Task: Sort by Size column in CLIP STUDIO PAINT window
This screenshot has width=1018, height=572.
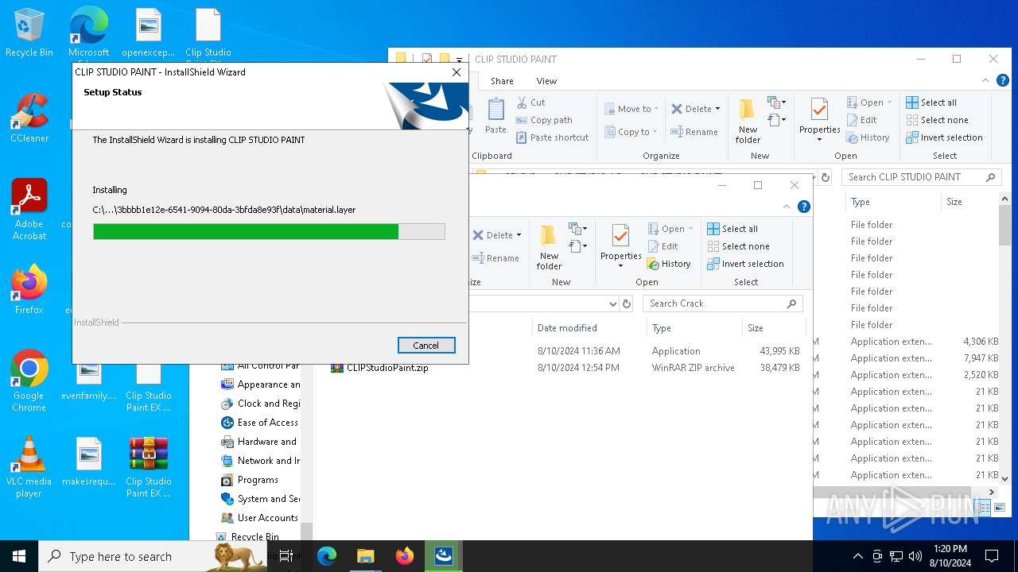Action: (954, 202)
